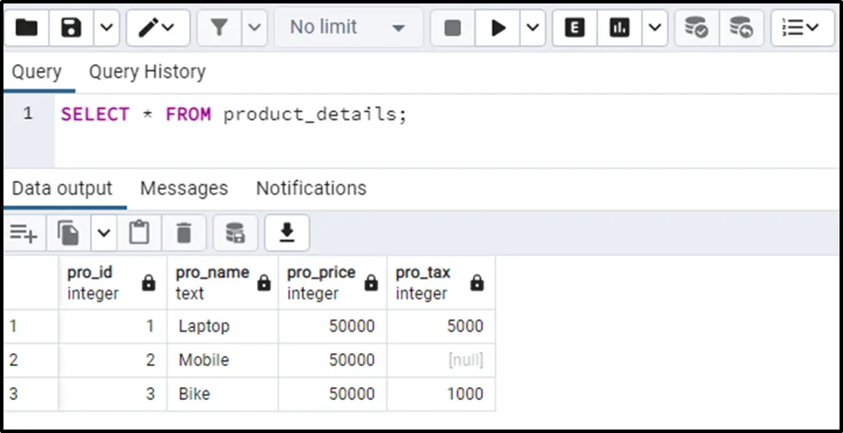Switch to the Query History tab
Viewport: 843px width, 433px height.
(147, 72)
